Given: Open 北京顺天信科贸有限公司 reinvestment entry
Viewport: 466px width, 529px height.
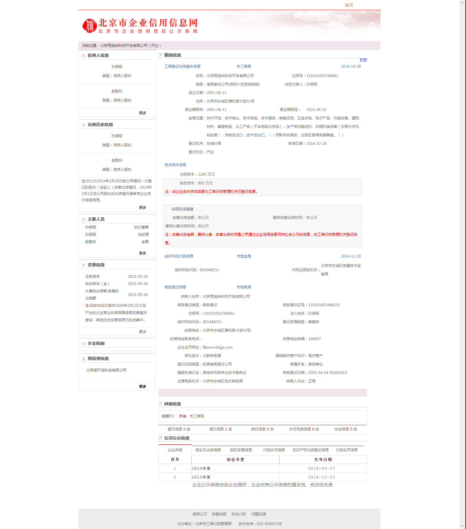Looking at the screenshot, I should (106, 370).
